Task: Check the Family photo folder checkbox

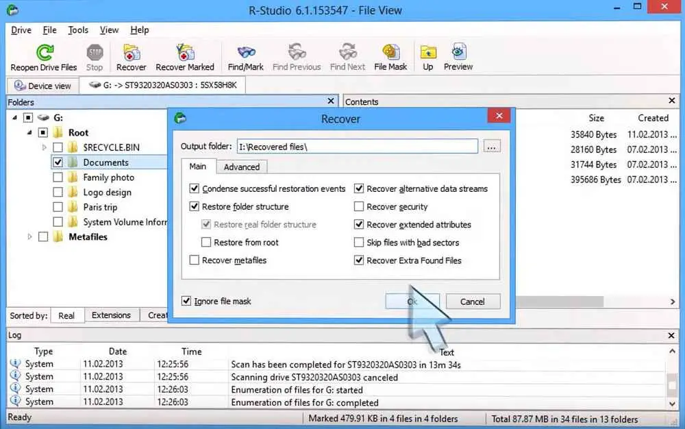Action: pyautogui.click(x=58, y=177)
